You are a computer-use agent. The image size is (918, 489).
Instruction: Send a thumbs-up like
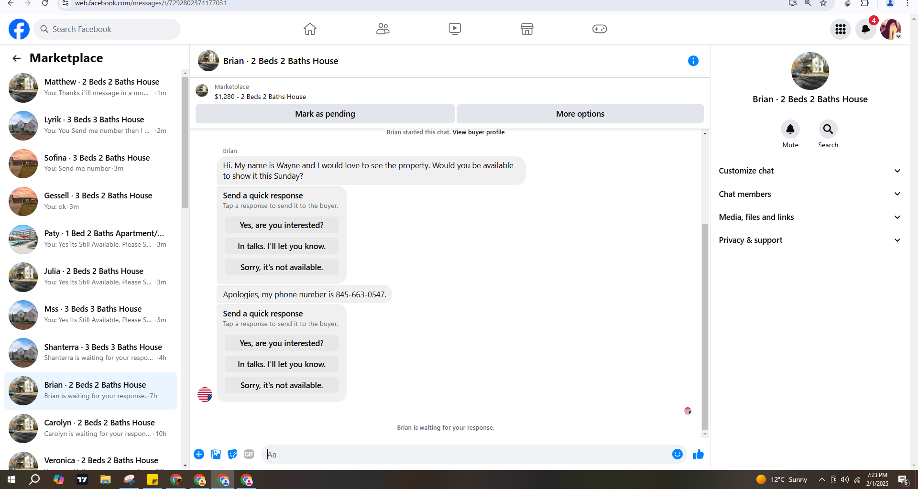699,454
